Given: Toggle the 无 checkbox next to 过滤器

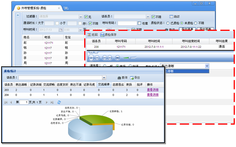Looking at the screenshot, I should pos(86,17).
